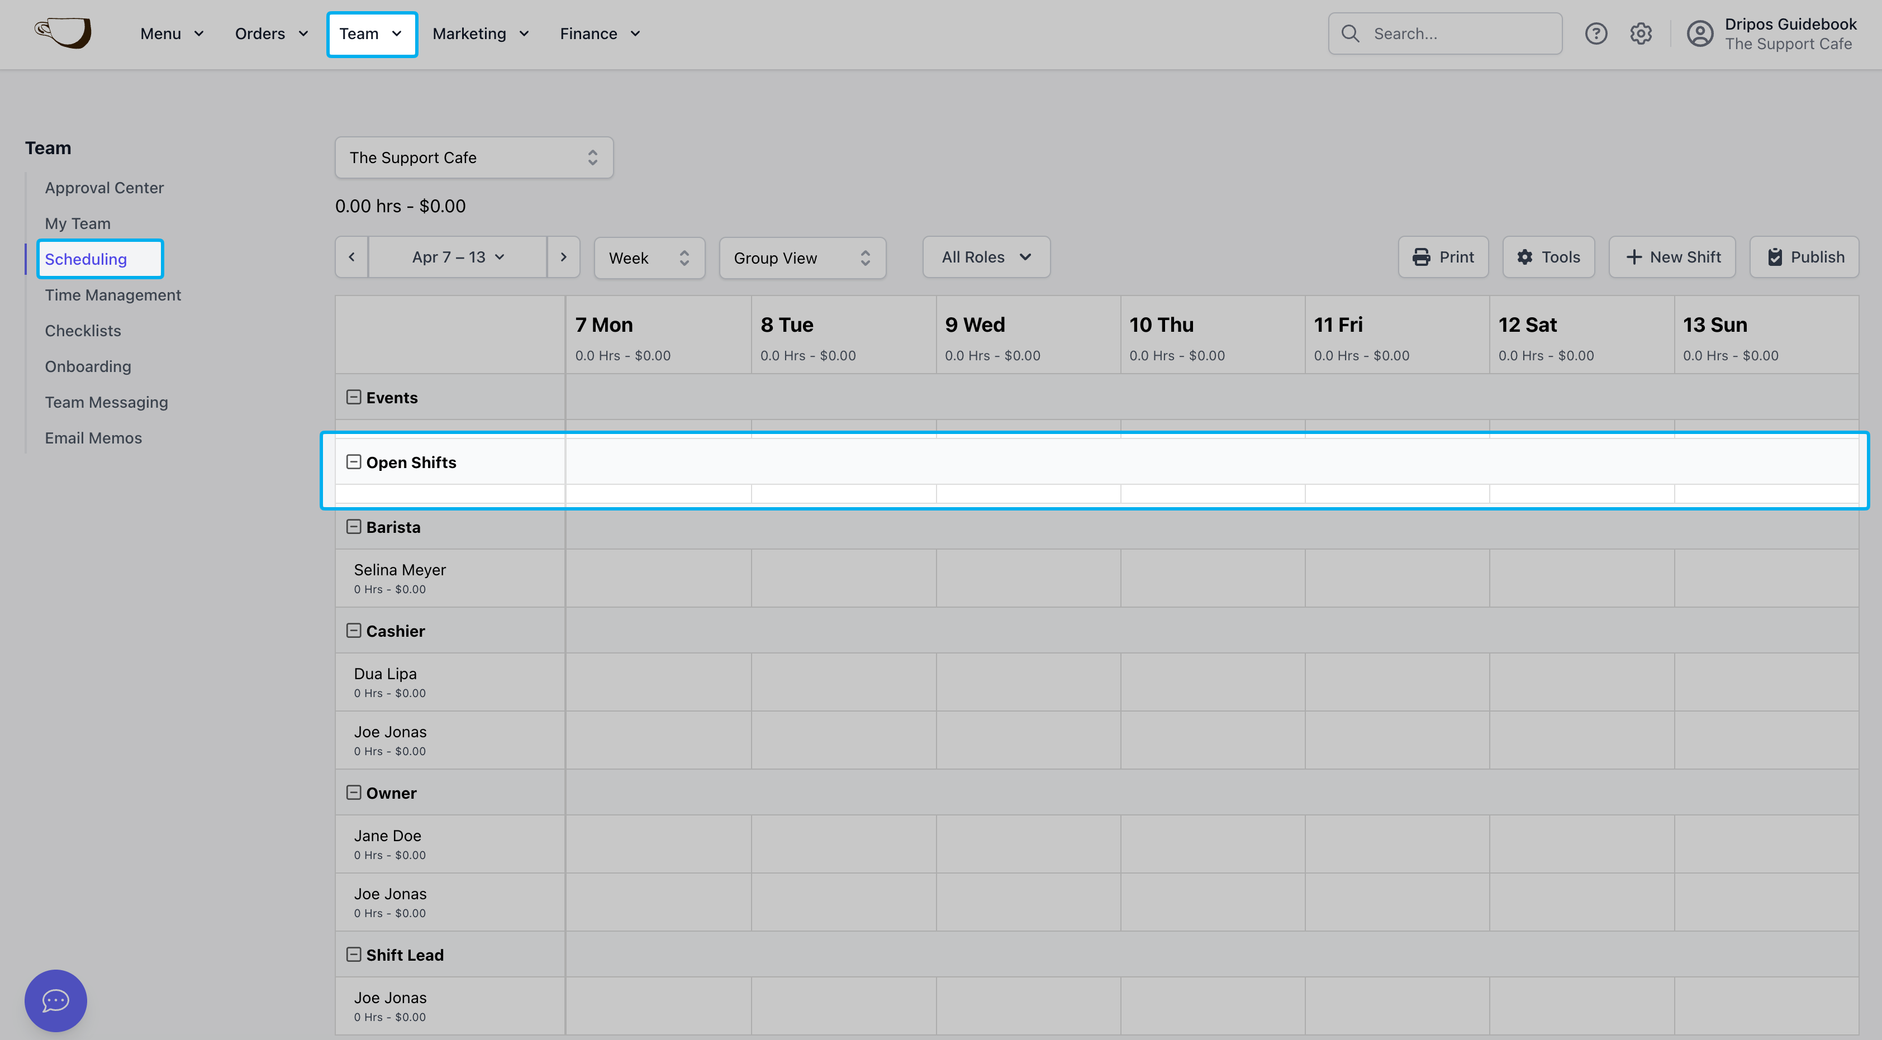Click Selina Meyer's Monday shift cell
Viewport: 1882px width, 1040px height.
658,578
